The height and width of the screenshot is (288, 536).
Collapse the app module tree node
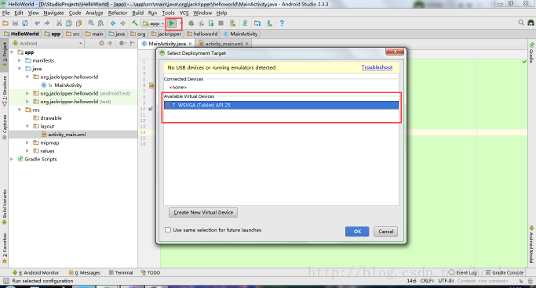12,52
